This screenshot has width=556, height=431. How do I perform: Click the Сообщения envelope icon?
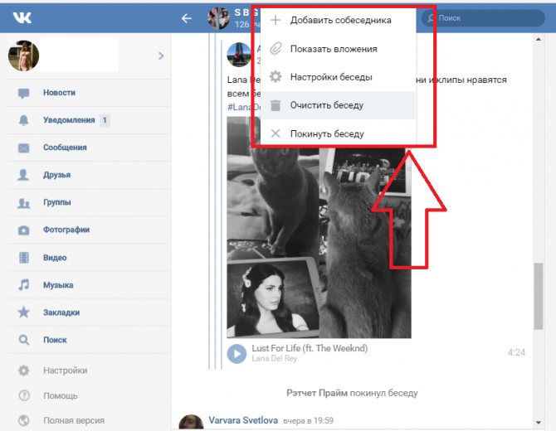24,148
